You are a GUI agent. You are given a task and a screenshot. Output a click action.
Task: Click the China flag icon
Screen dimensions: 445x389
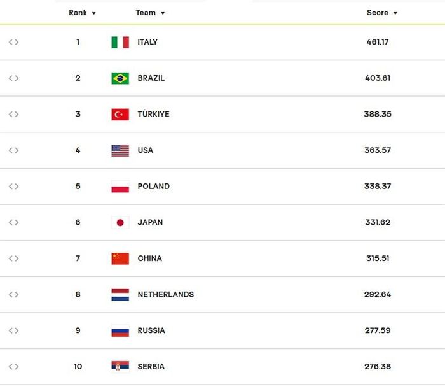click(x=120, y=258)
